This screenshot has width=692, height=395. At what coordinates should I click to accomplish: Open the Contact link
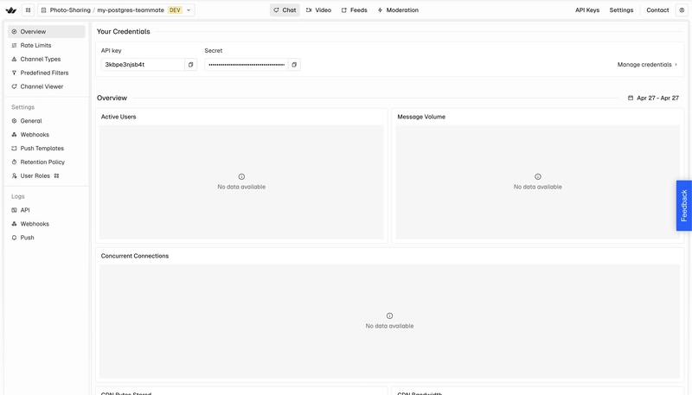tap(657, 10)
